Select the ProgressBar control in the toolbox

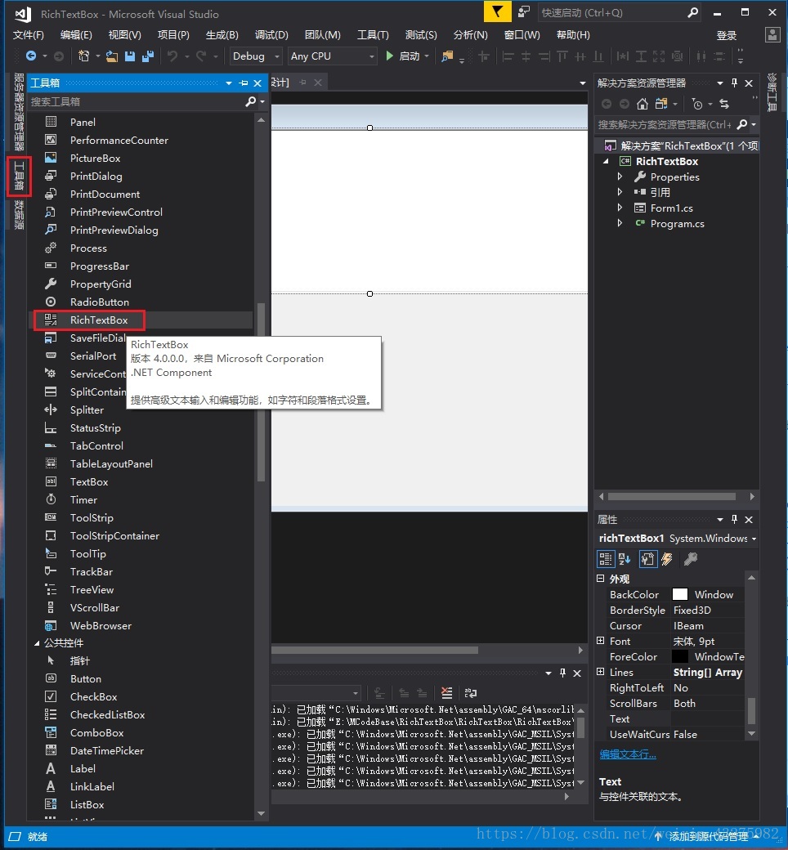click(x=99, y=266)
